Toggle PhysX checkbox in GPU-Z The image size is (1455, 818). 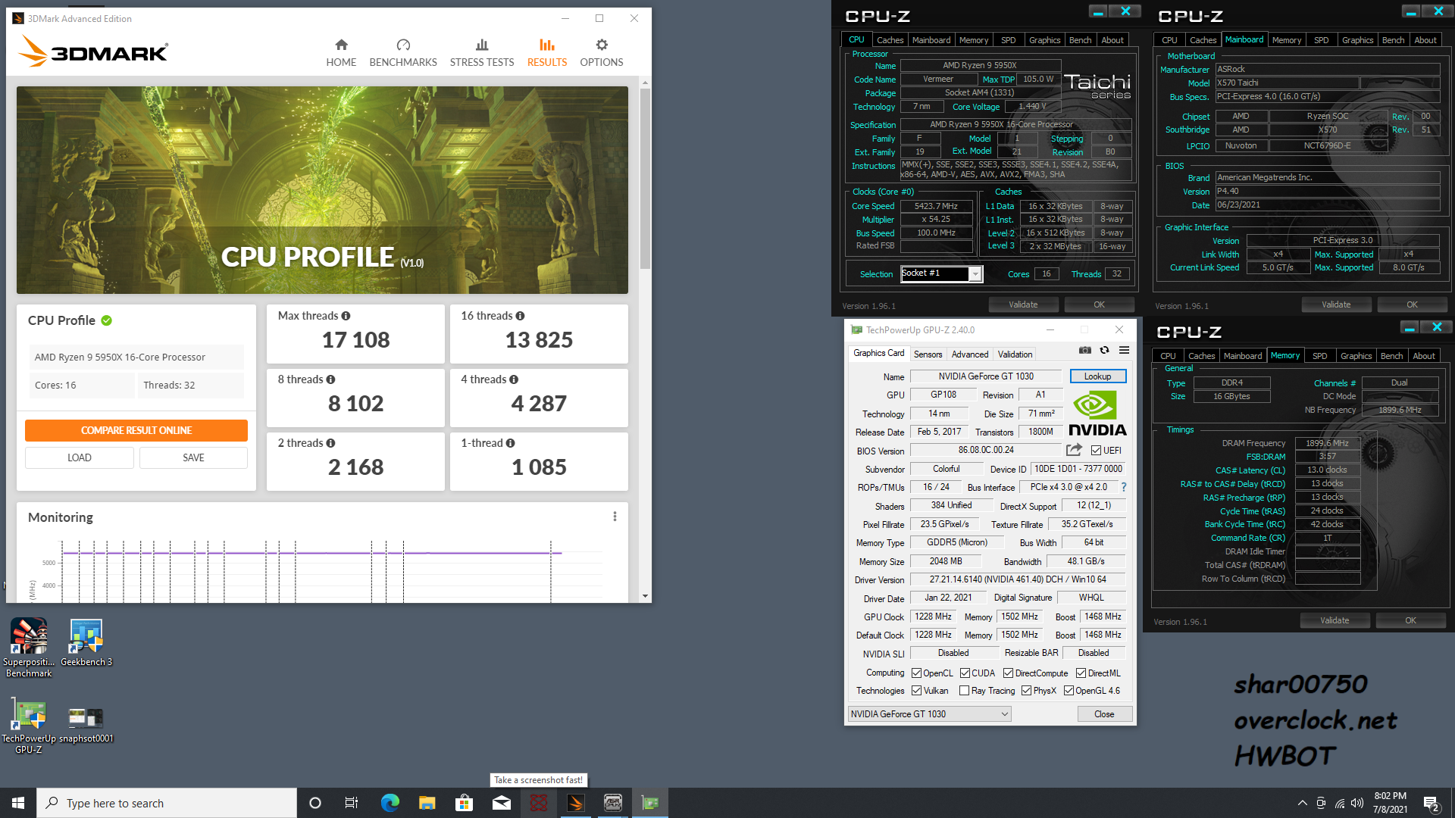[1026, 691]
